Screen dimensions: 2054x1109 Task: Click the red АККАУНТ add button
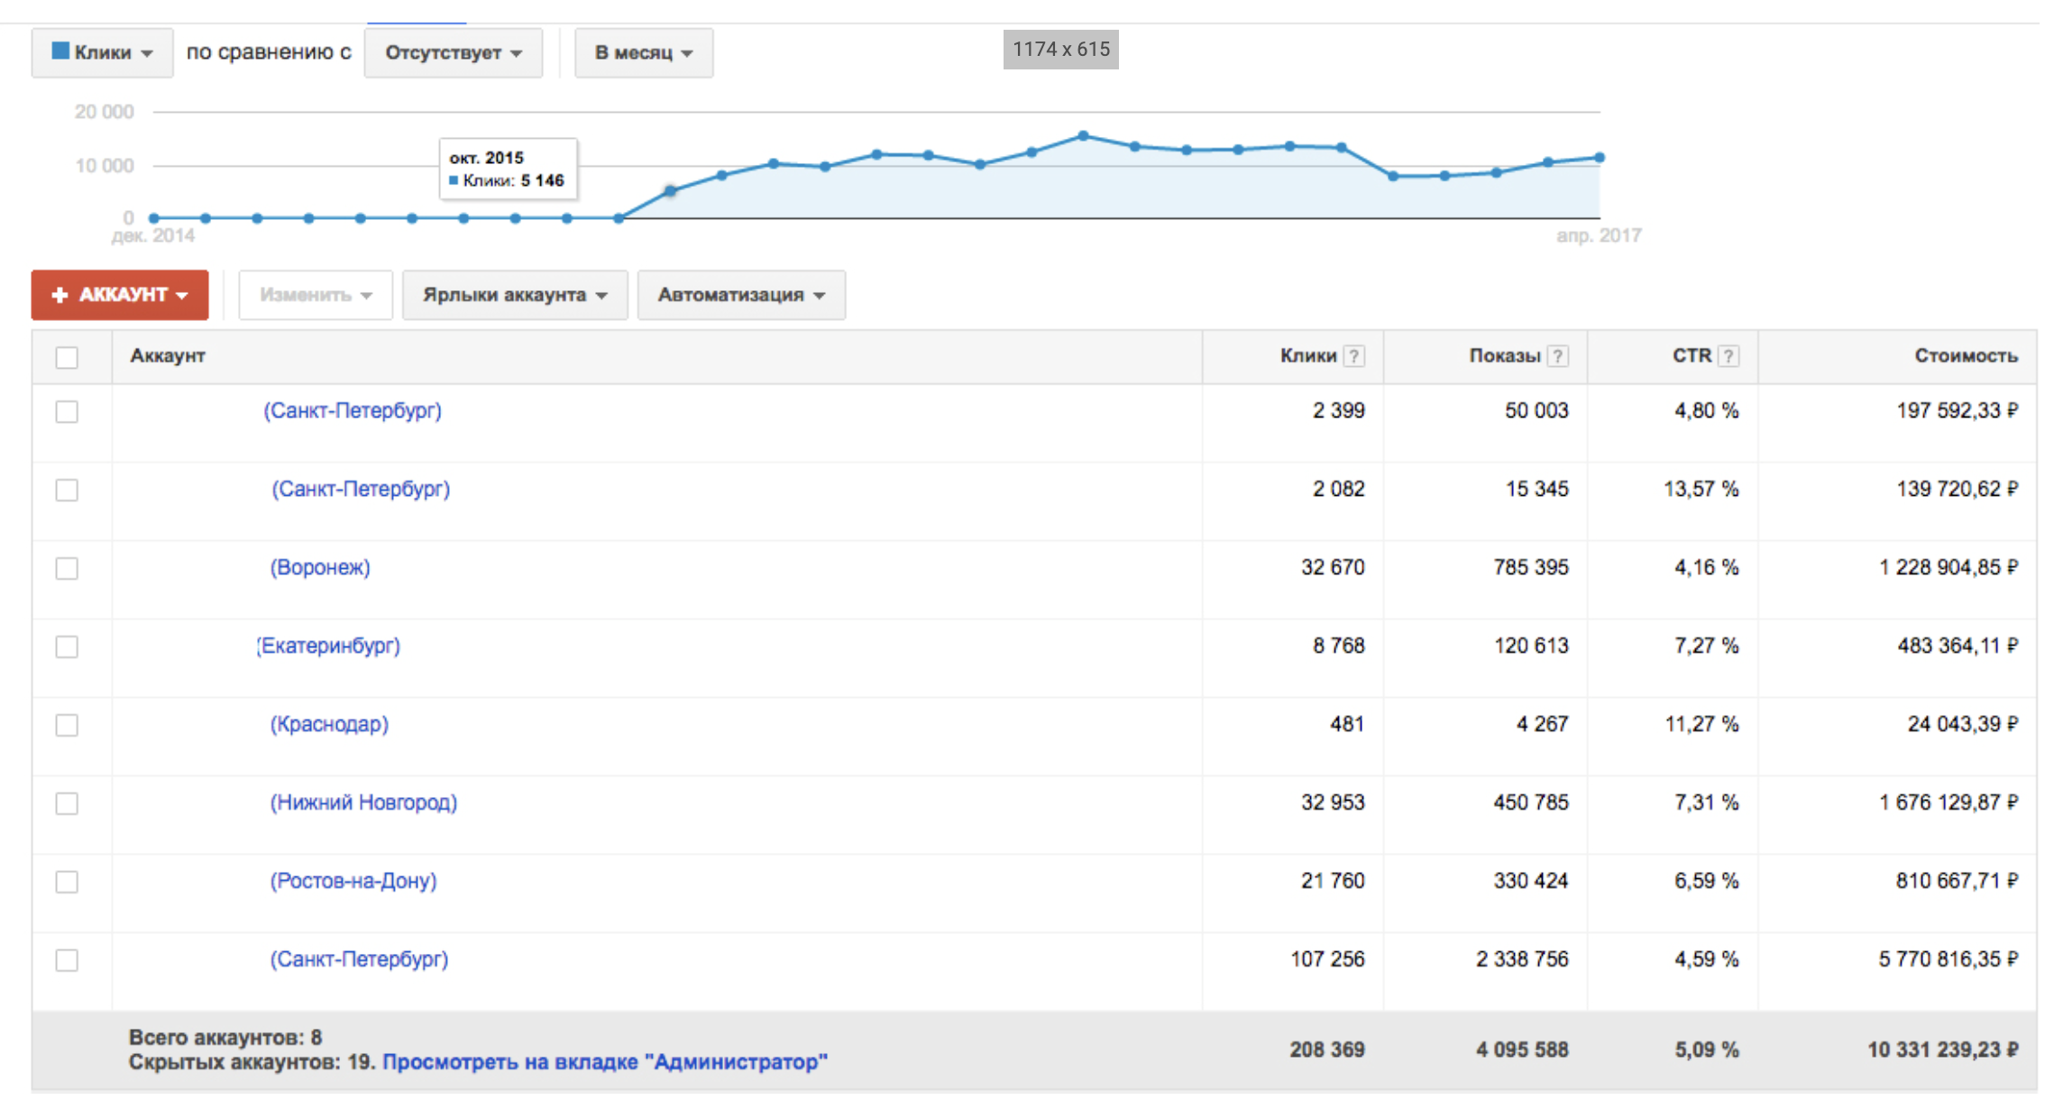[x=120, y=295]
